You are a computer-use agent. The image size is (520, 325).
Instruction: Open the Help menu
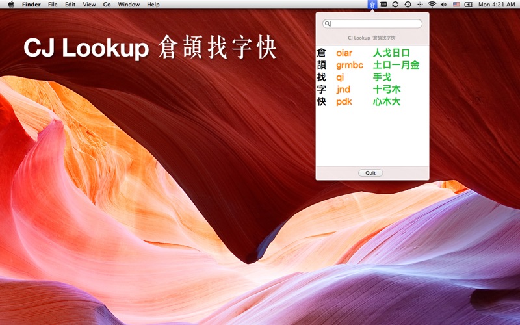153,5
